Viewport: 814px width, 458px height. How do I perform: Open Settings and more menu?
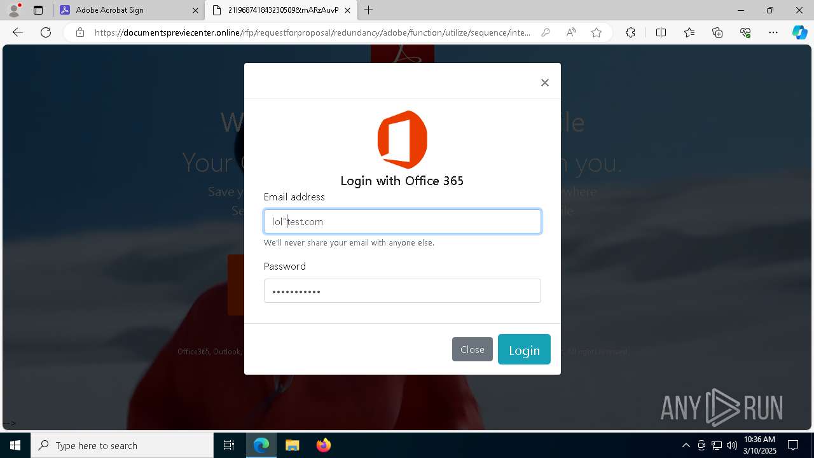coord(773,32)
